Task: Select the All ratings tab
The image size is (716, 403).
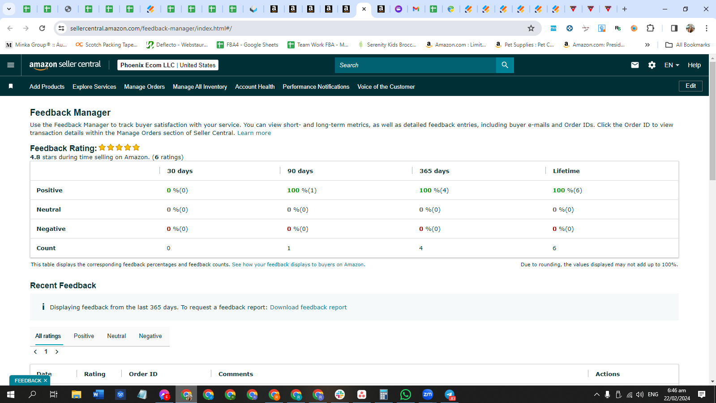Action: pyautogui.click(x=48, y=336)
